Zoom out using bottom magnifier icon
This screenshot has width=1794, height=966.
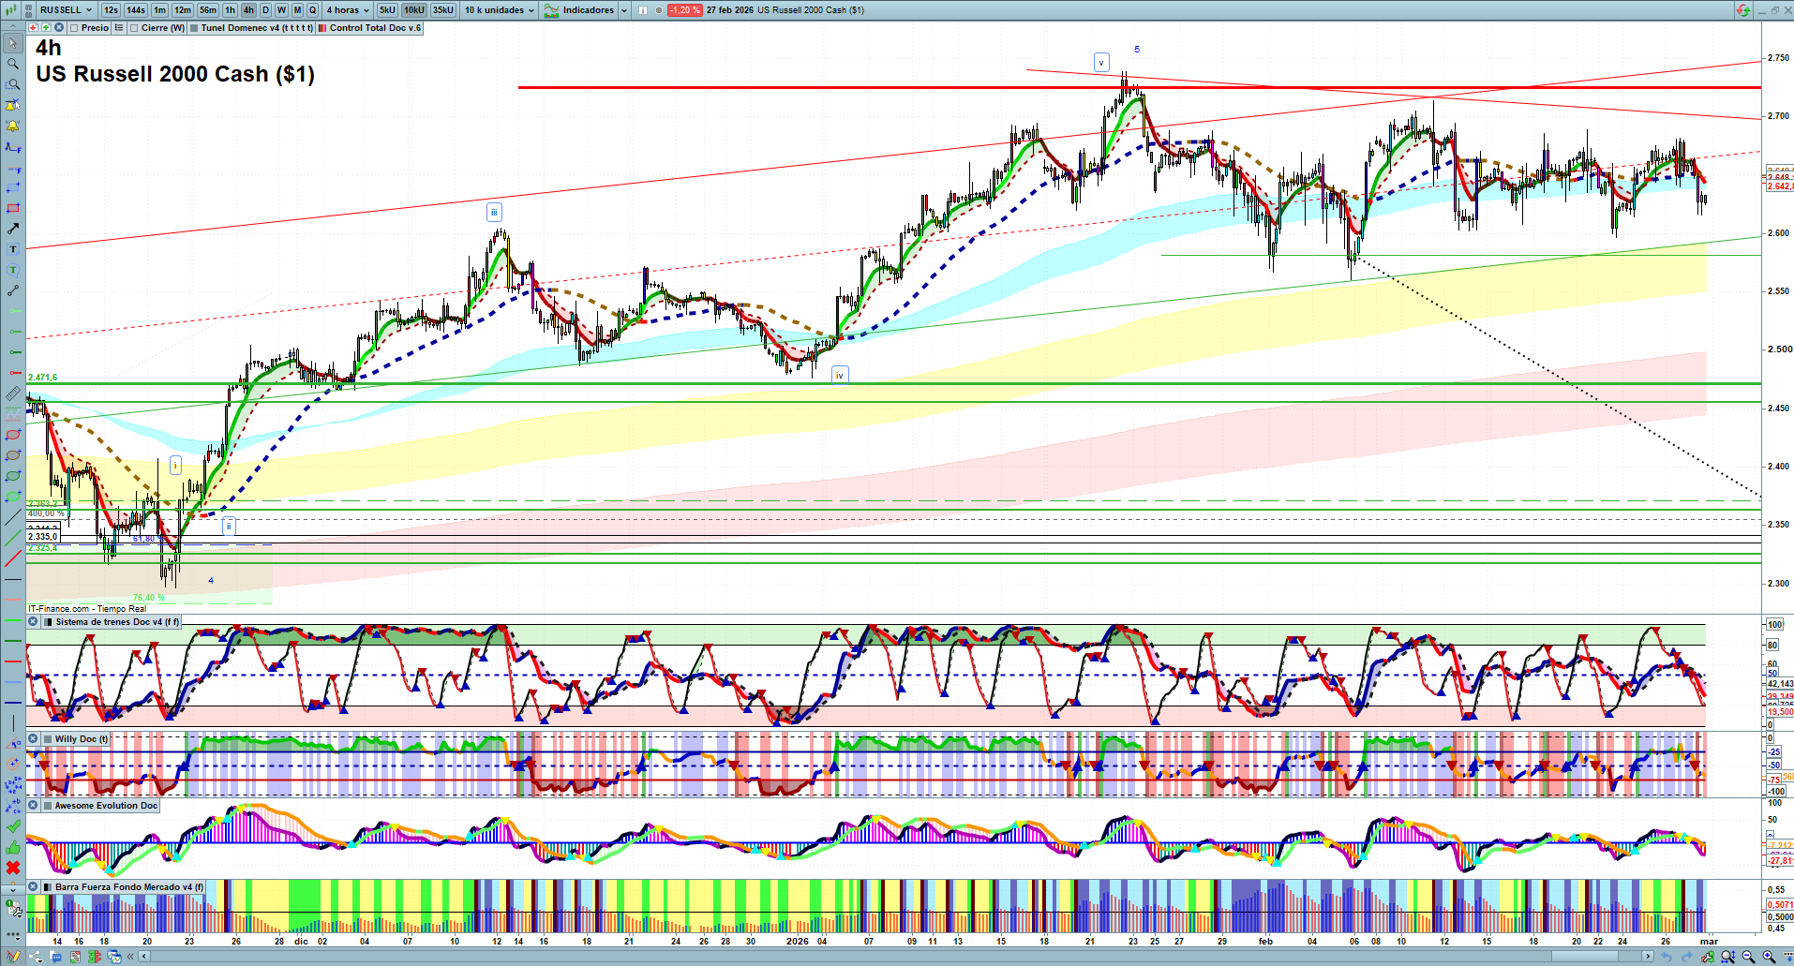coord(1748,957)
